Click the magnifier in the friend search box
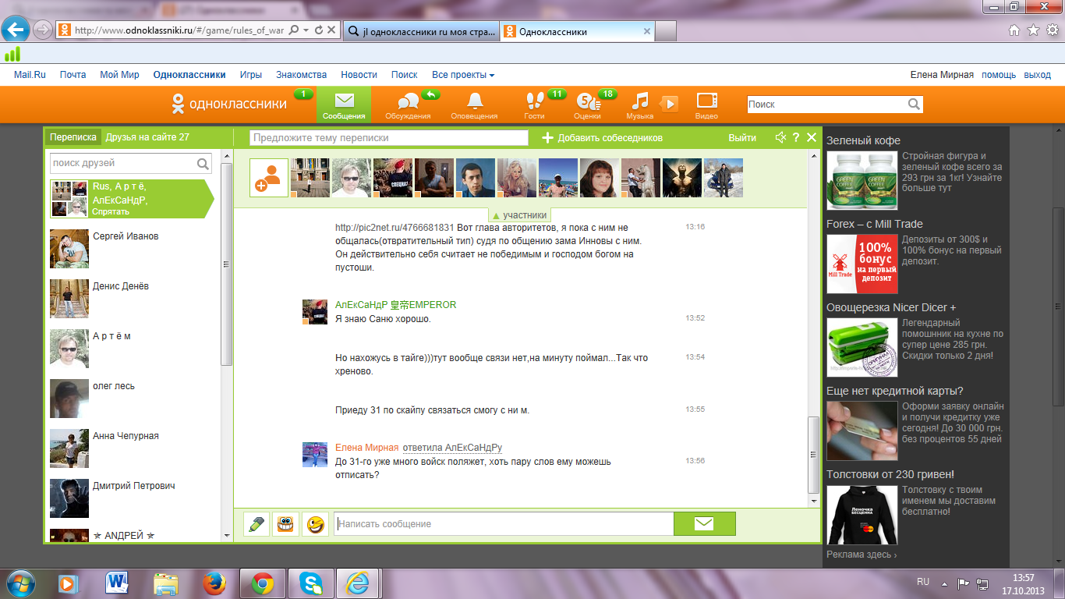 [203, 164]
